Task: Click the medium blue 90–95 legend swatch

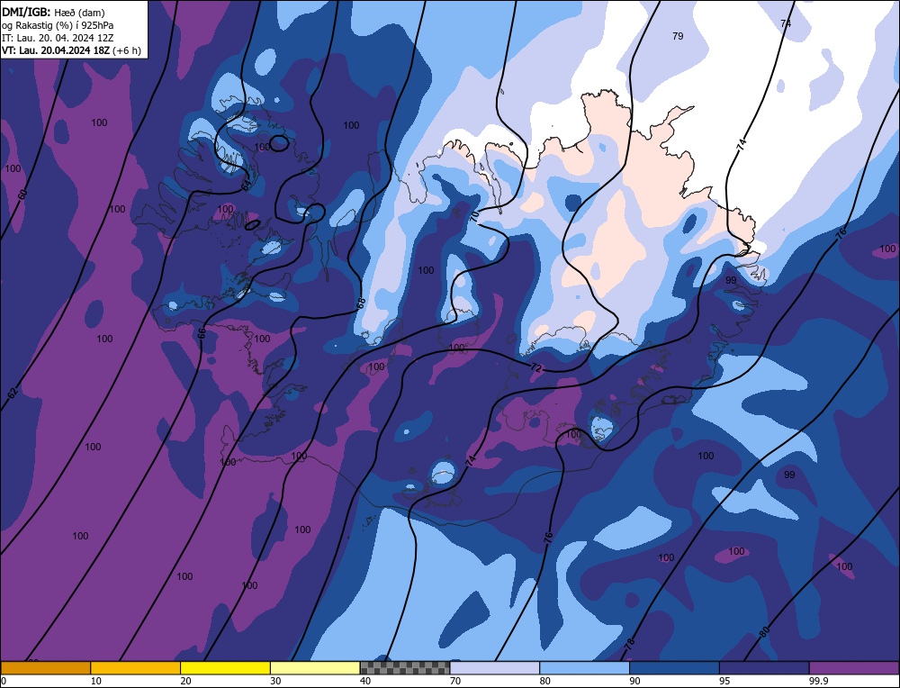Action: (x=674, y=668)
